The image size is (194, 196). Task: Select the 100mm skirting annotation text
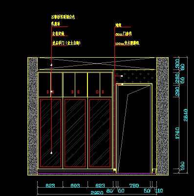(x=127, y=44)
